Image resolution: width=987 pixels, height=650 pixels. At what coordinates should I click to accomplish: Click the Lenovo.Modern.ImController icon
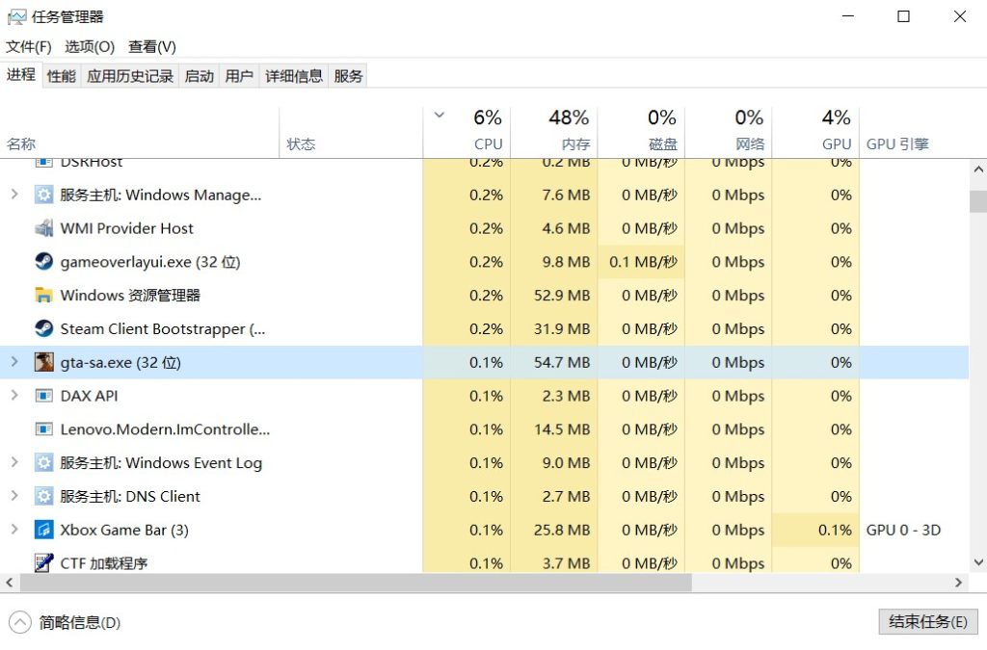tap(43, 429)
